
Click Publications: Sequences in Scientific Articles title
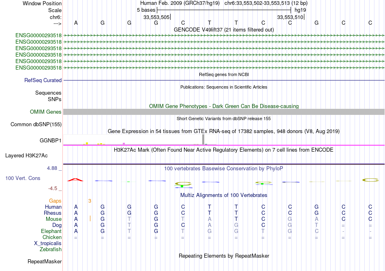coord(224,87)
